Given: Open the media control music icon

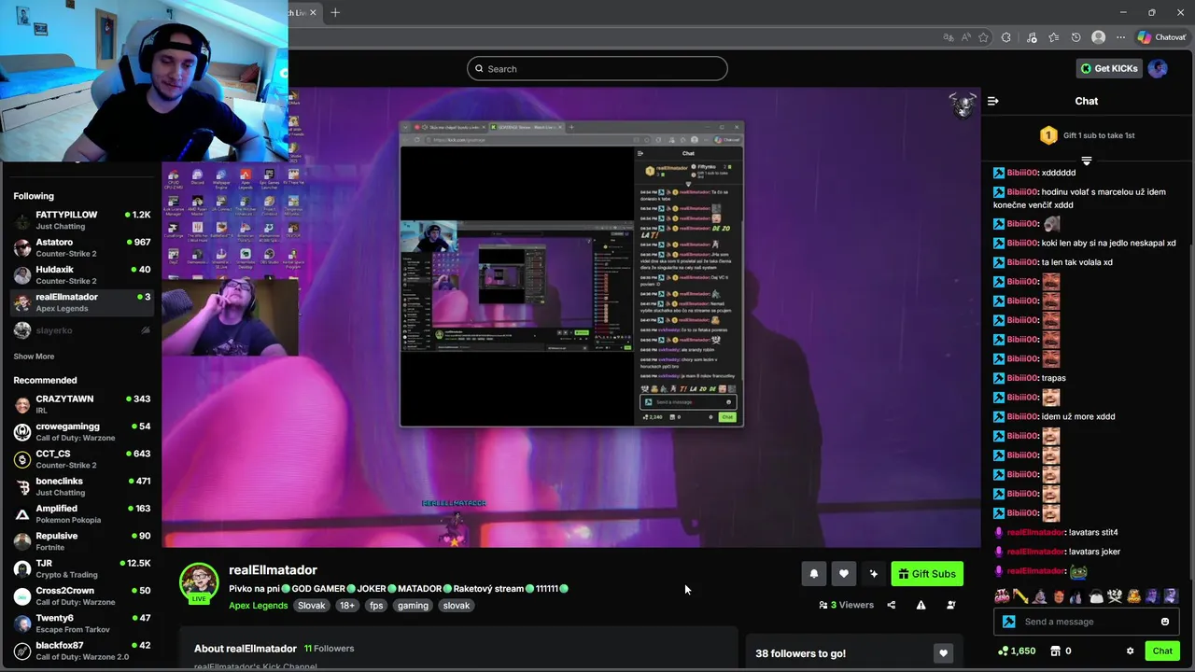Looking at the screenshot, I should coord(1032,37).
